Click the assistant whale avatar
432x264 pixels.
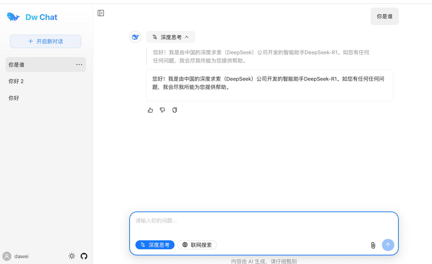(135, 37)
